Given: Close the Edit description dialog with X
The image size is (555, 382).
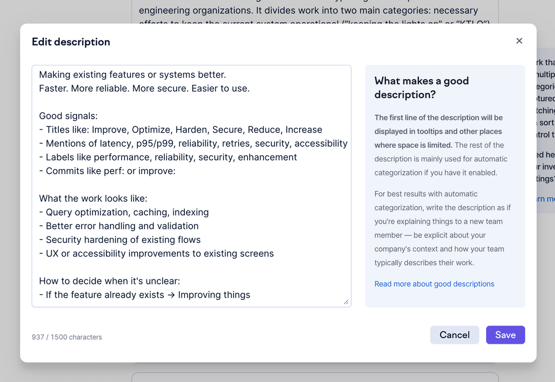Looking at the screenshot, I should (519, 41).
